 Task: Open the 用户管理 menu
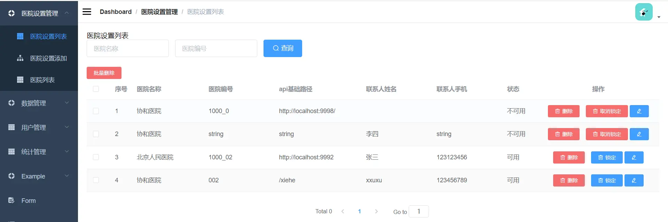(39, 127)
